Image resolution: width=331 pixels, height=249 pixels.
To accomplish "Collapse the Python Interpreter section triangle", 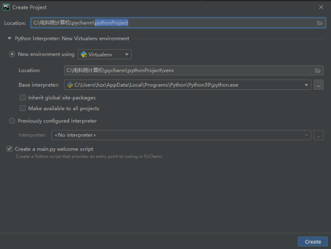I will click(x=9, y=38).
